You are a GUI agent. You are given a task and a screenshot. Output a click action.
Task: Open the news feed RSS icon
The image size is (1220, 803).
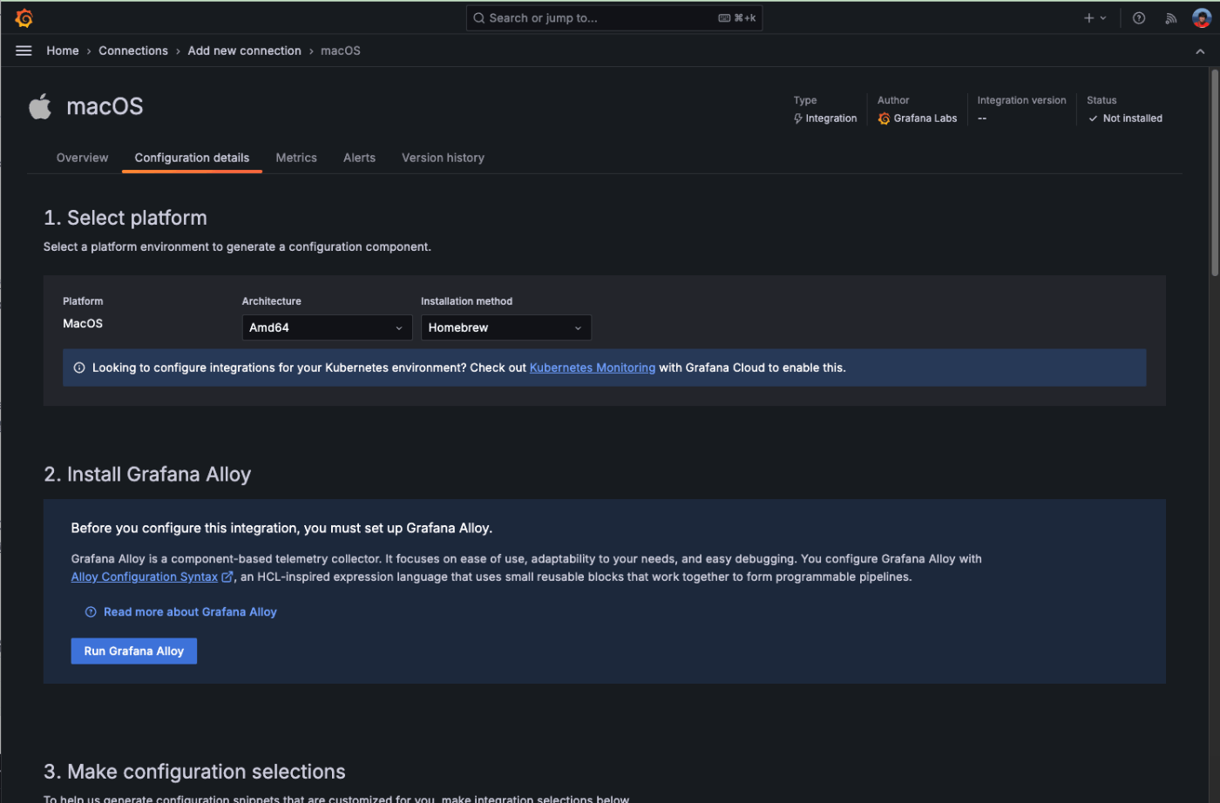point(1171,18)
